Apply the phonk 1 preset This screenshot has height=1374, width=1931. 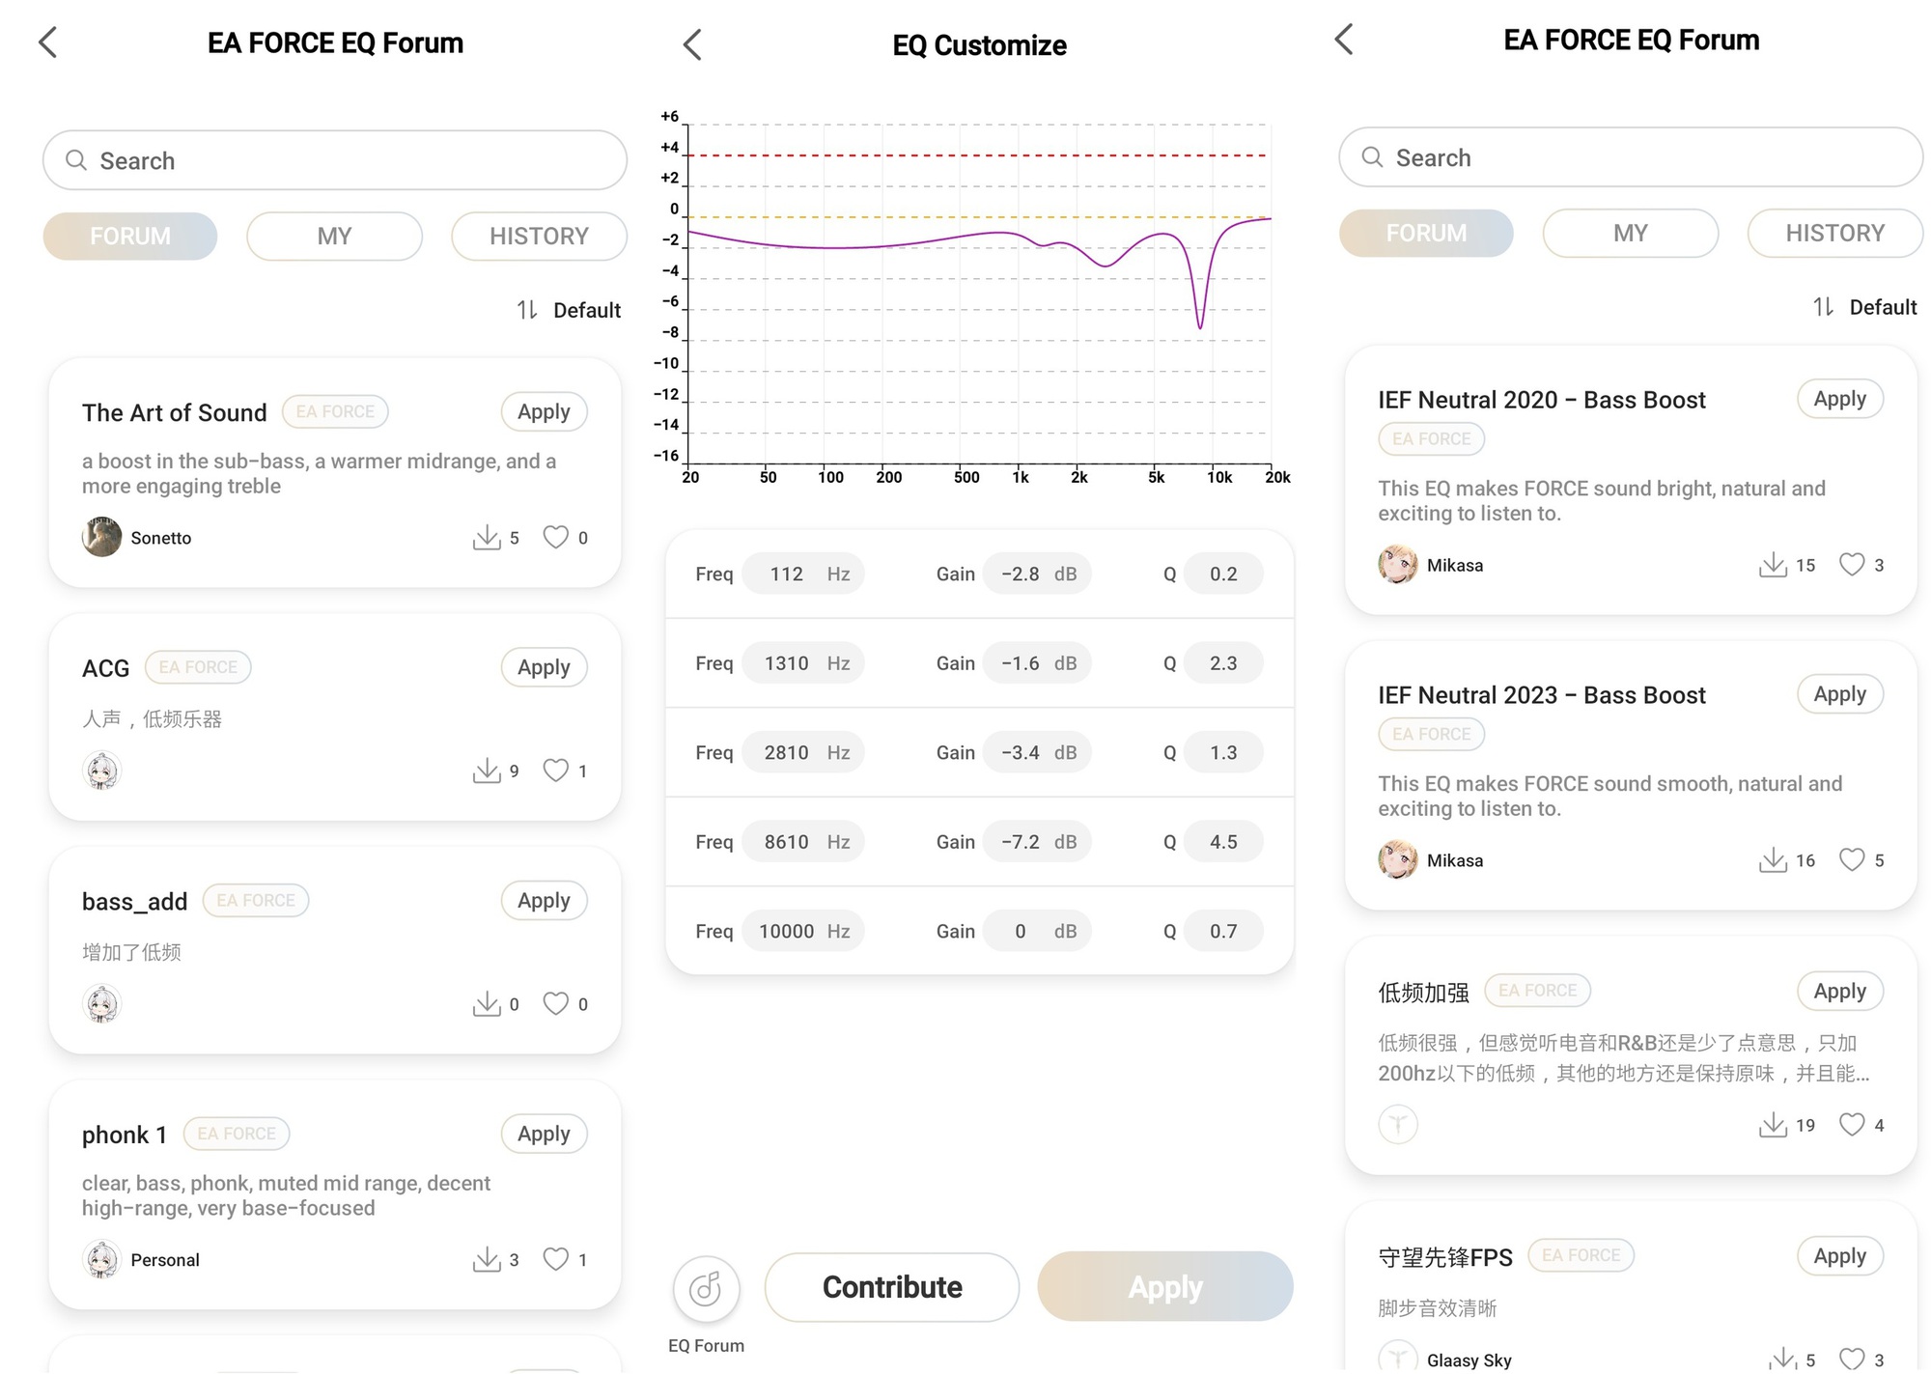pyautogui.click(x=544, y=1134)
